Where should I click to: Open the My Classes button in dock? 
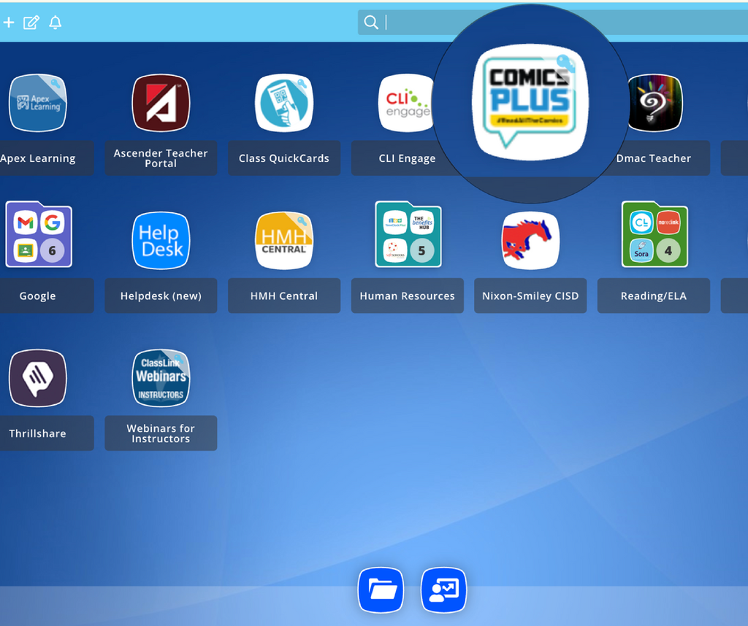[443, 590]
